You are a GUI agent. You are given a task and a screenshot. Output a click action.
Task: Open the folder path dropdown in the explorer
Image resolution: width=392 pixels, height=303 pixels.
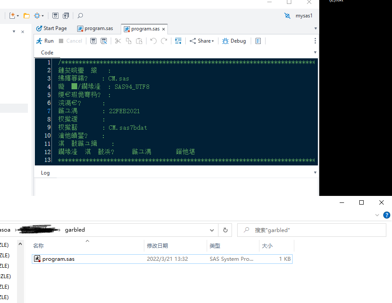click(x=212, y=230)
